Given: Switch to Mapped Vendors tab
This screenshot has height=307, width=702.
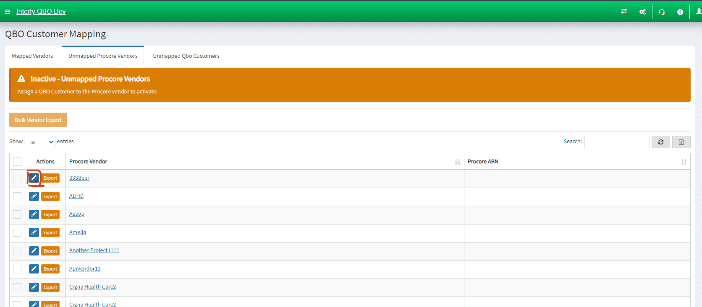Looking at the screenshot, I should [x=32, y=56].
